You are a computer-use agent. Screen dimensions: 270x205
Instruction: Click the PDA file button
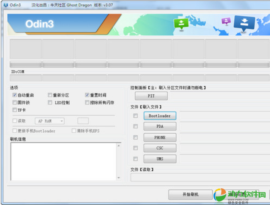click(160, 126)
